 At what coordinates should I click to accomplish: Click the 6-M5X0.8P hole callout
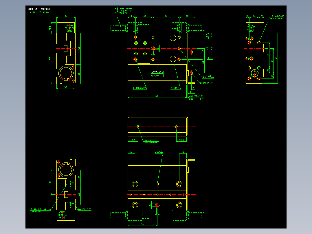pyautogui.click(x=140, y=88)
